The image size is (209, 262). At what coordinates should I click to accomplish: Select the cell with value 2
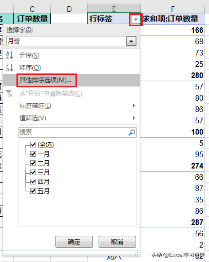(x=173, y=245)
